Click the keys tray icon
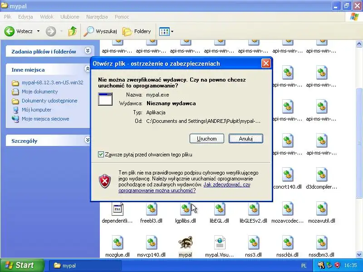This screenshot has height=272, width=363. click(321, 265)
